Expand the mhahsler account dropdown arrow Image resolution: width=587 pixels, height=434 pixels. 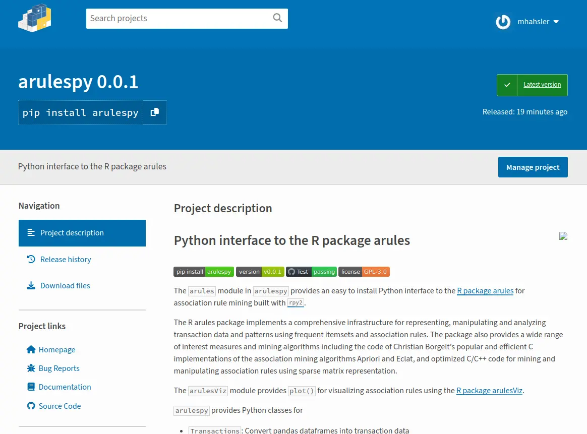click(556, 22)
